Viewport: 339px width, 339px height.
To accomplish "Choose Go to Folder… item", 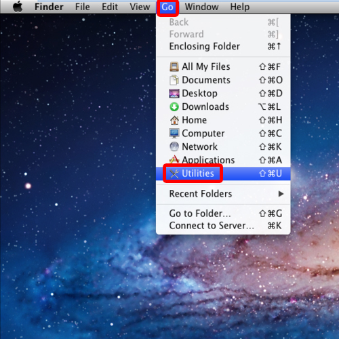I will point(223,214).
